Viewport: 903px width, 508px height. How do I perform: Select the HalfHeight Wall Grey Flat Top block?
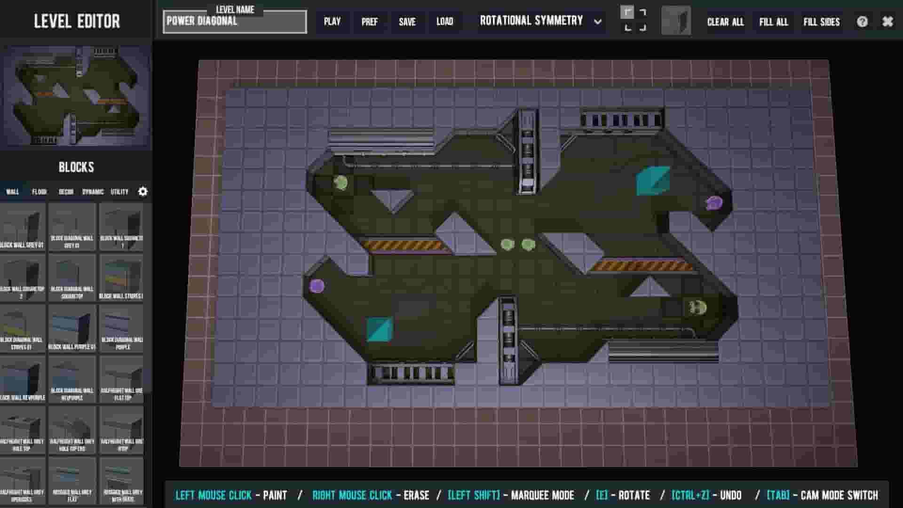click(x=121, y=379)
